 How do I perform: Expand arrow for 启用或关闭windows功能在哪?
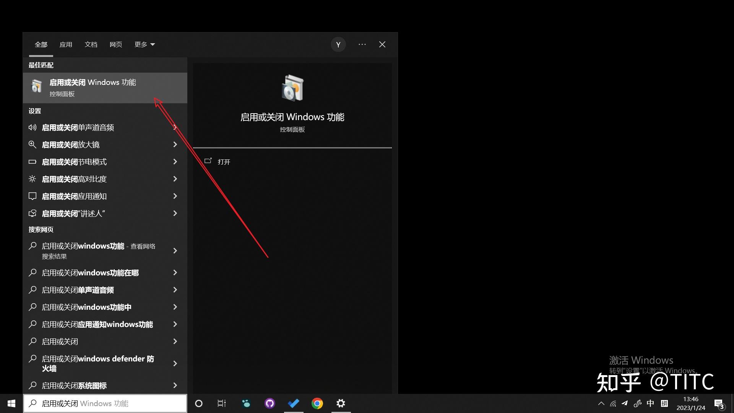pos(175,273)
